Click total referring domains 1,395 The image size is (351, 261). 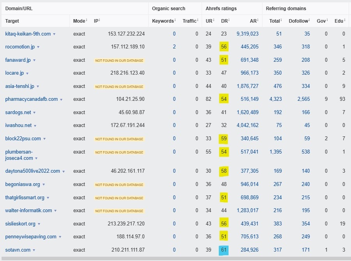click(x=276, y=152)
